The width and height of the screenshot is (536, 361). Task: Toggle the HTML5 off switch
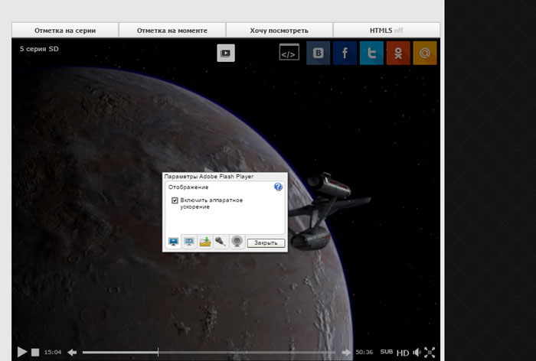[x=386, y=31]
